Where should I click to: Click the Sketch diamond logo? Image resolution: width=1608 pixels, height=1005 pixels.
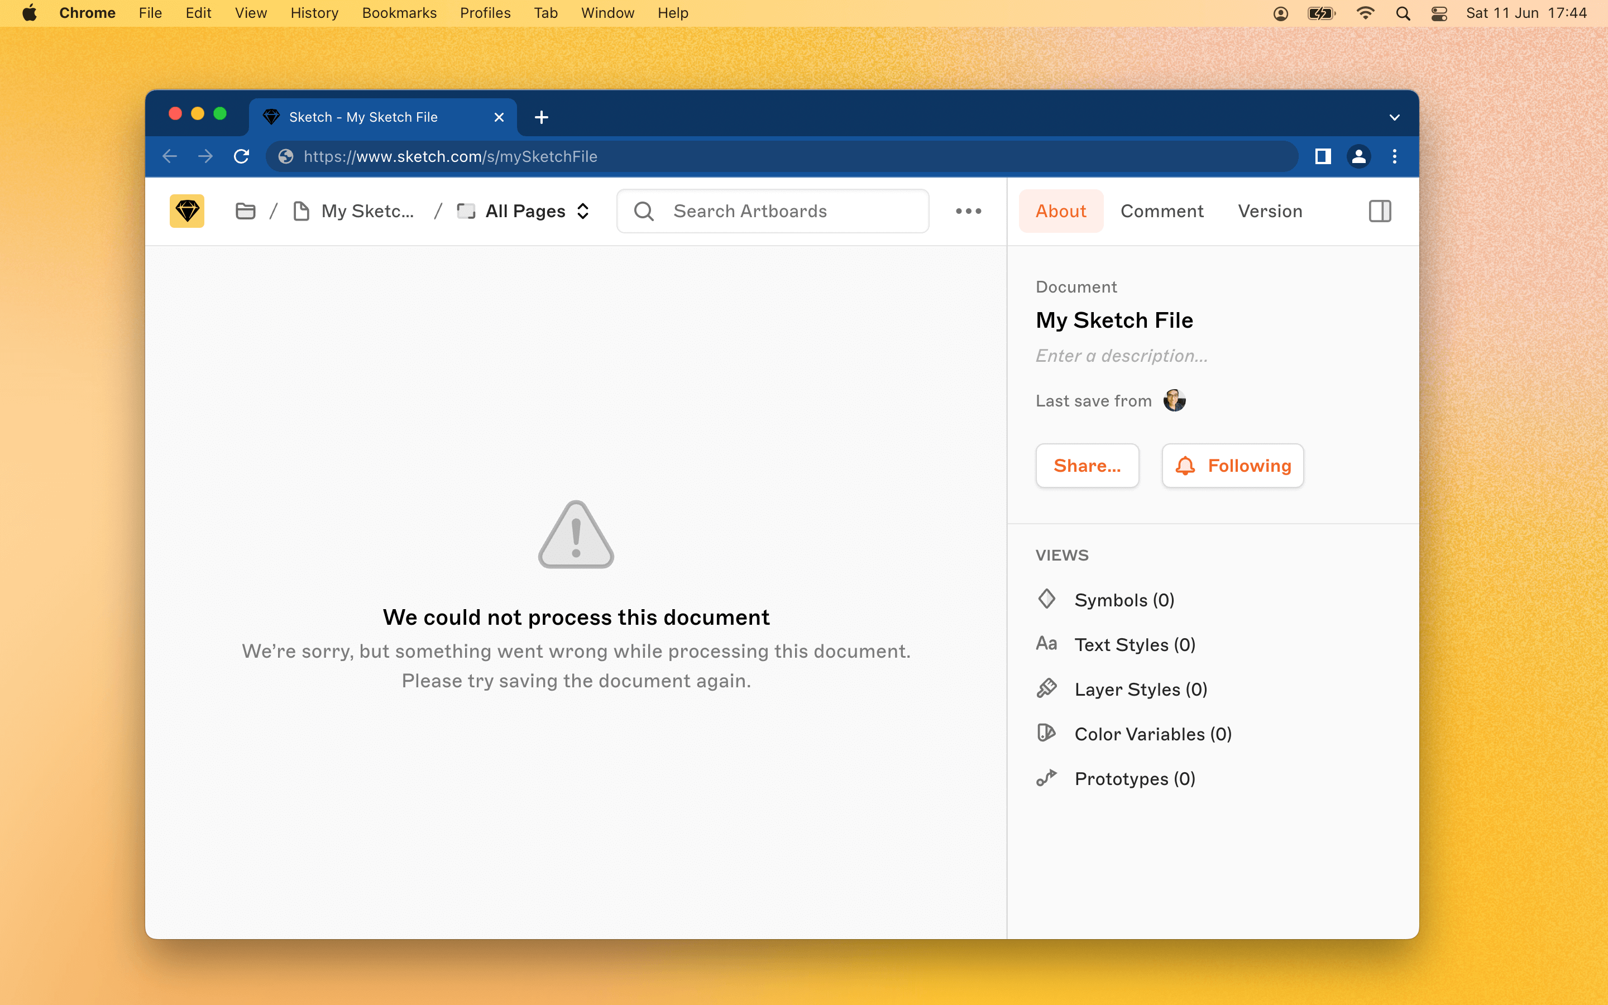[x=186, y=212]
